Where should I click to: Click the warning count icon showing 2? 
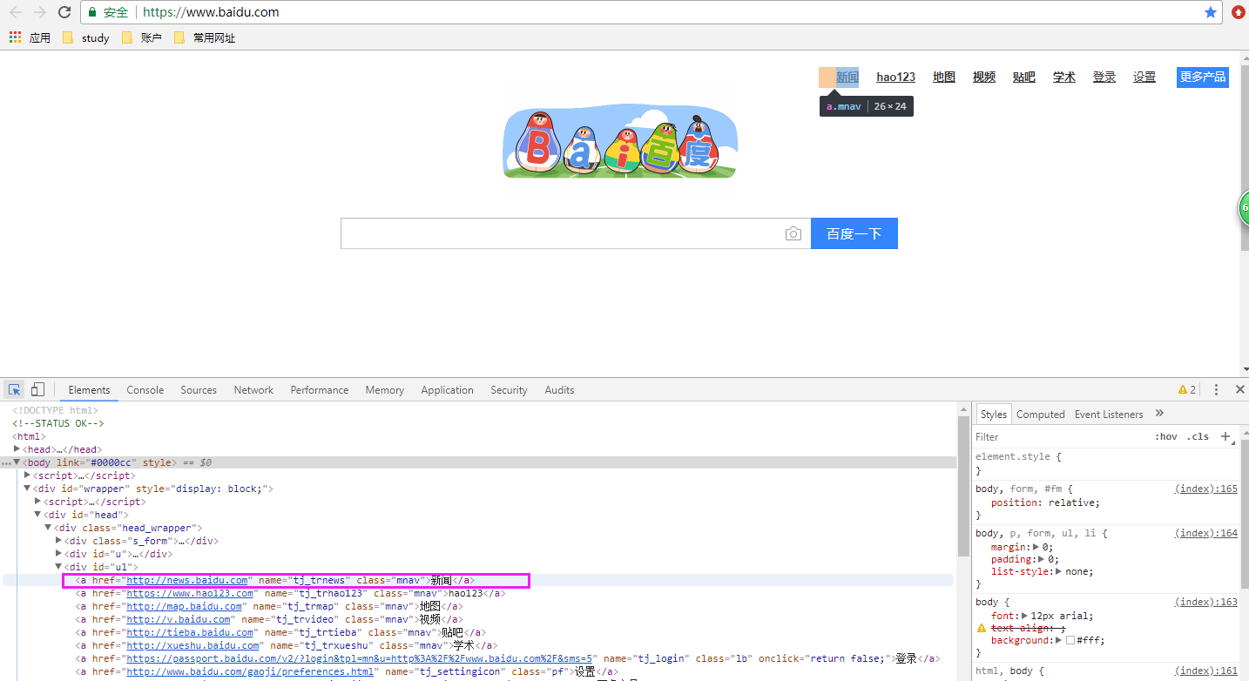[1187, 389]
